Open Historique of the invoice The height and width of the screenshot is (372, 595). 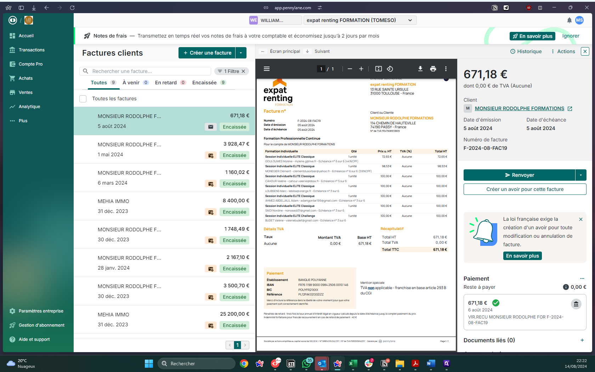coord(526,51)
